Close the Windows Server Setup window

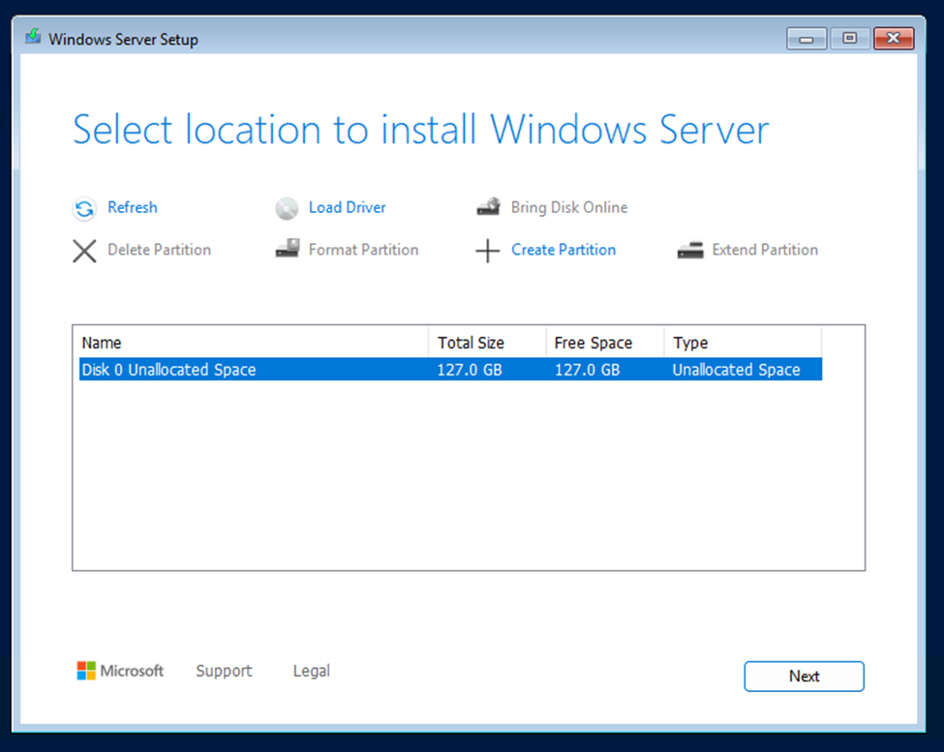[894, 39]
